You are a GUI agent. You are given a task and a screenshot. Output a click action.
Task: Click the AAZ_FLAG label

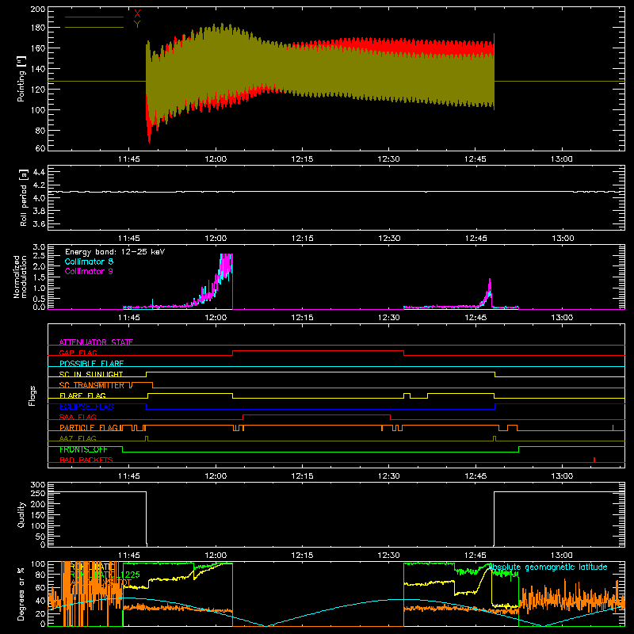[78, 438]
